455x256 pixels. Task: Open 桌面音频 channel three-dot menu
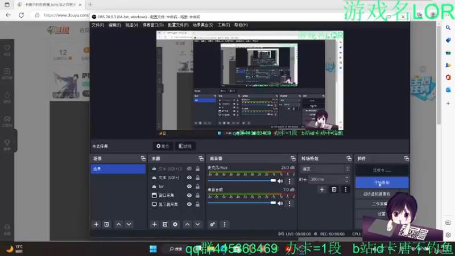(x=289, y=204)
